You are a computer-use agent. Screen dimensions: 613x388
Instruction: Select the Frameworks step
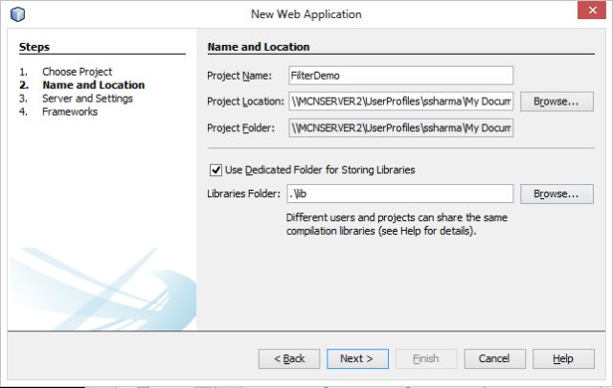(x=69, y=112)
